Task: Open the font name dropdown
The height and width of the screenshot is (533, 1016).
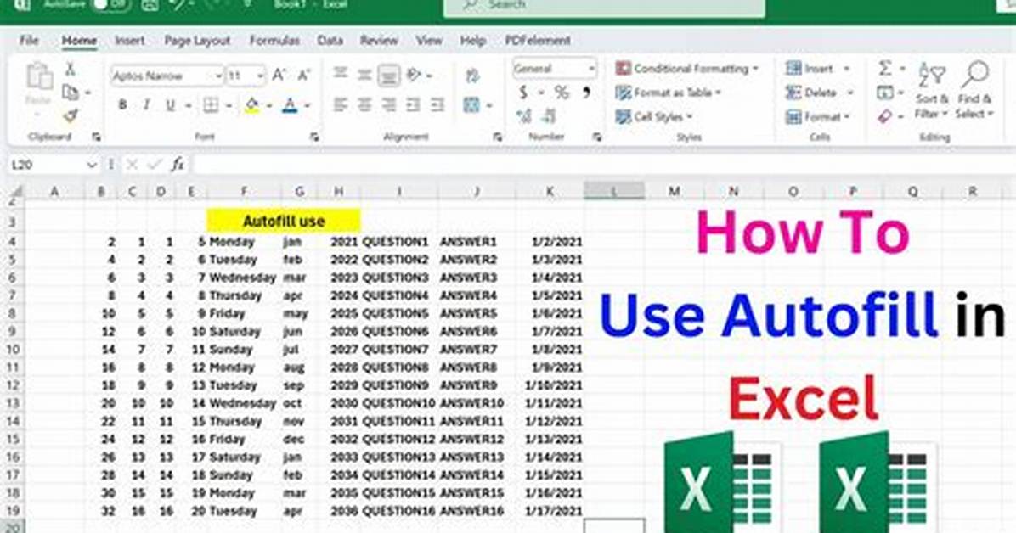Action: [218, 76]
